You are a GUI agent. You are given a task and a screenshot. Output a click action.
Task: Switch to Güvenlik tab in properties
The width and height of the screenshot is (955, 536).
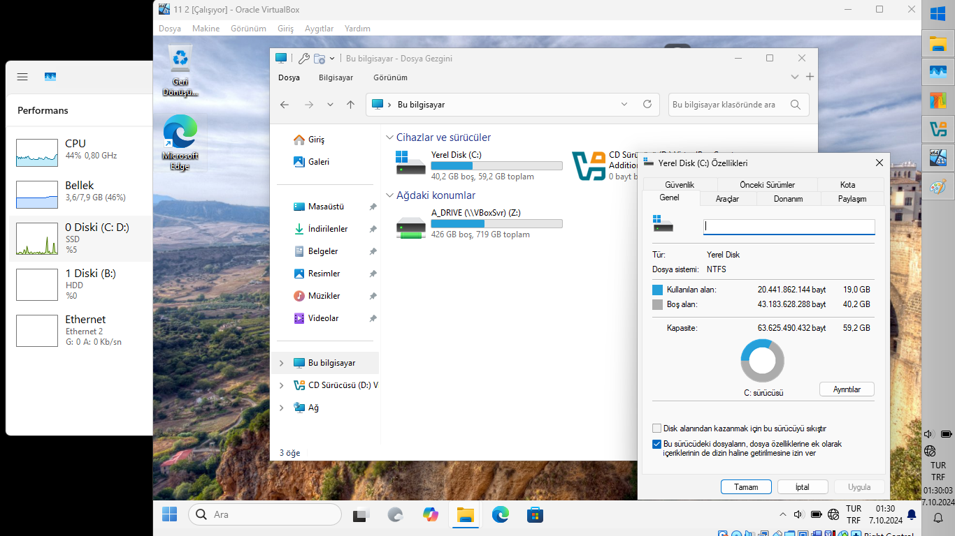[680, 185]
